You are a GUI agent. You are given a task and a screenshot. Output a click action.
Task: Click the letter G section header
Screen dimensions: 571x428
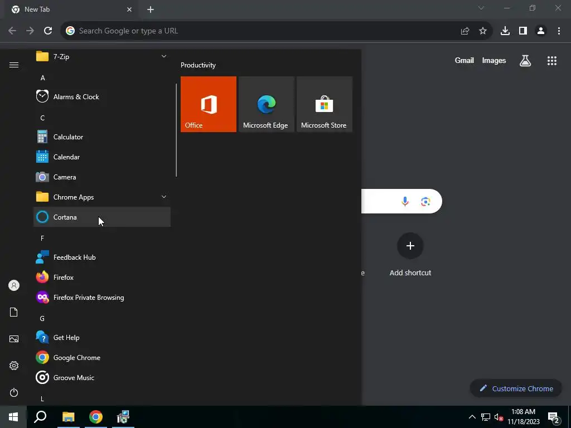[x=42, y=318]
